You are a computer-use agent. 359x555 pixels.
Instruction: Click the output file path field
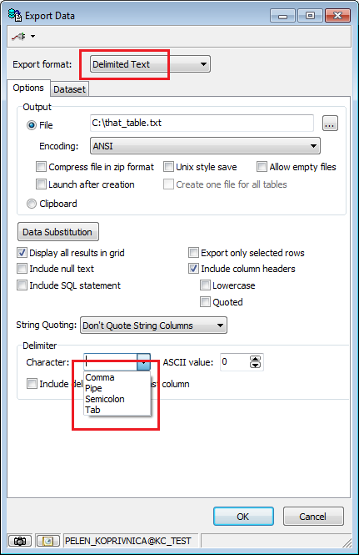point(202,123)
